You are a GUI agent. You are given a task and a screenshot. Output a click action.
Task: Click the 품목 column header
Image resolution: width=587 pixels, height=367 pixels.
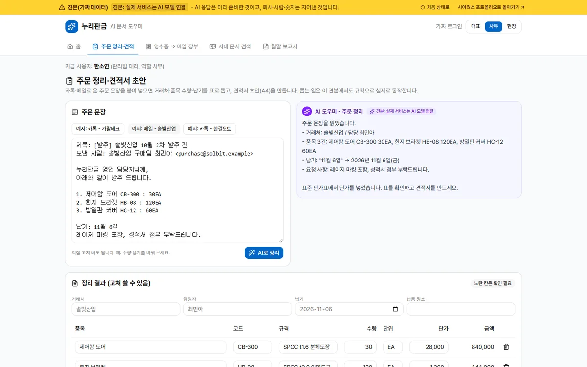click(x=80, y=328)
